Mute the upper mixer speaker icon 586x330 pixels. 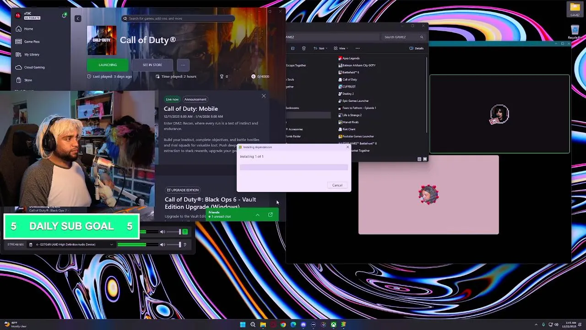coord(163,232)
